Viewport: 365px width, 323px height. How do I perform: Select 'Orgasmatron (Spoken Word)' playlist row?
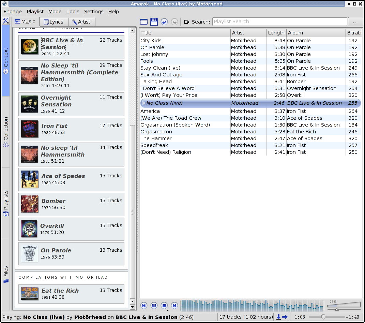250,125
